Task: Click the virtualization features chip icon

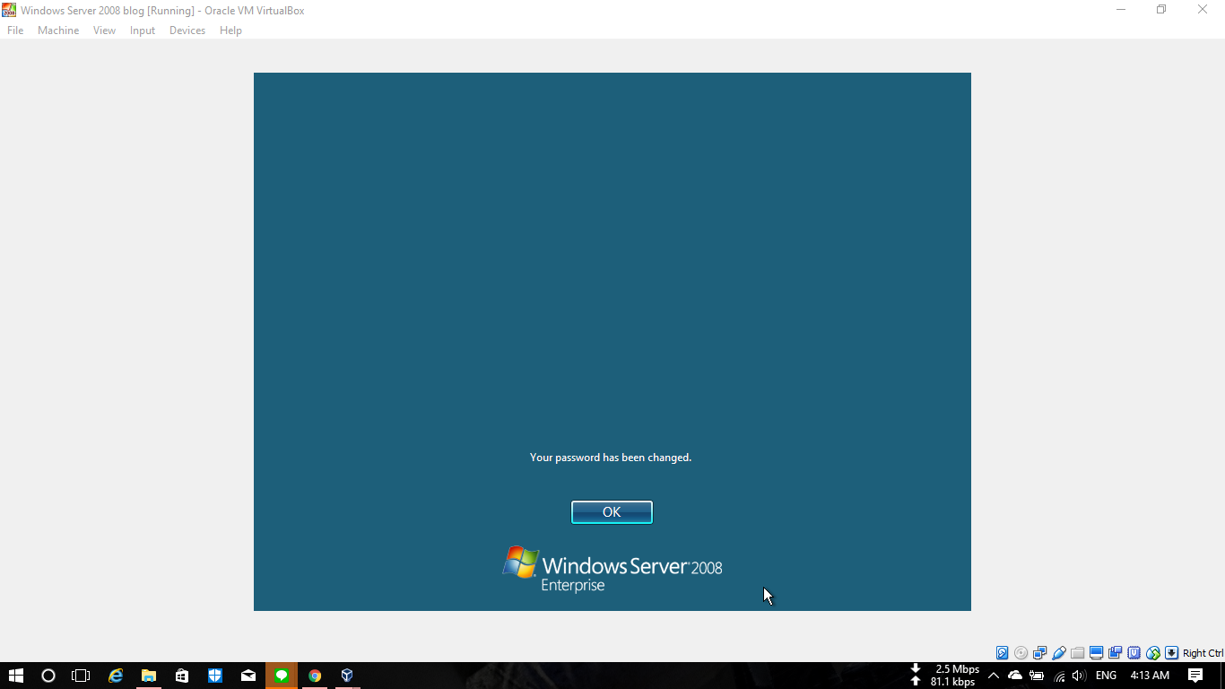Action: [x=1134, y=653]
